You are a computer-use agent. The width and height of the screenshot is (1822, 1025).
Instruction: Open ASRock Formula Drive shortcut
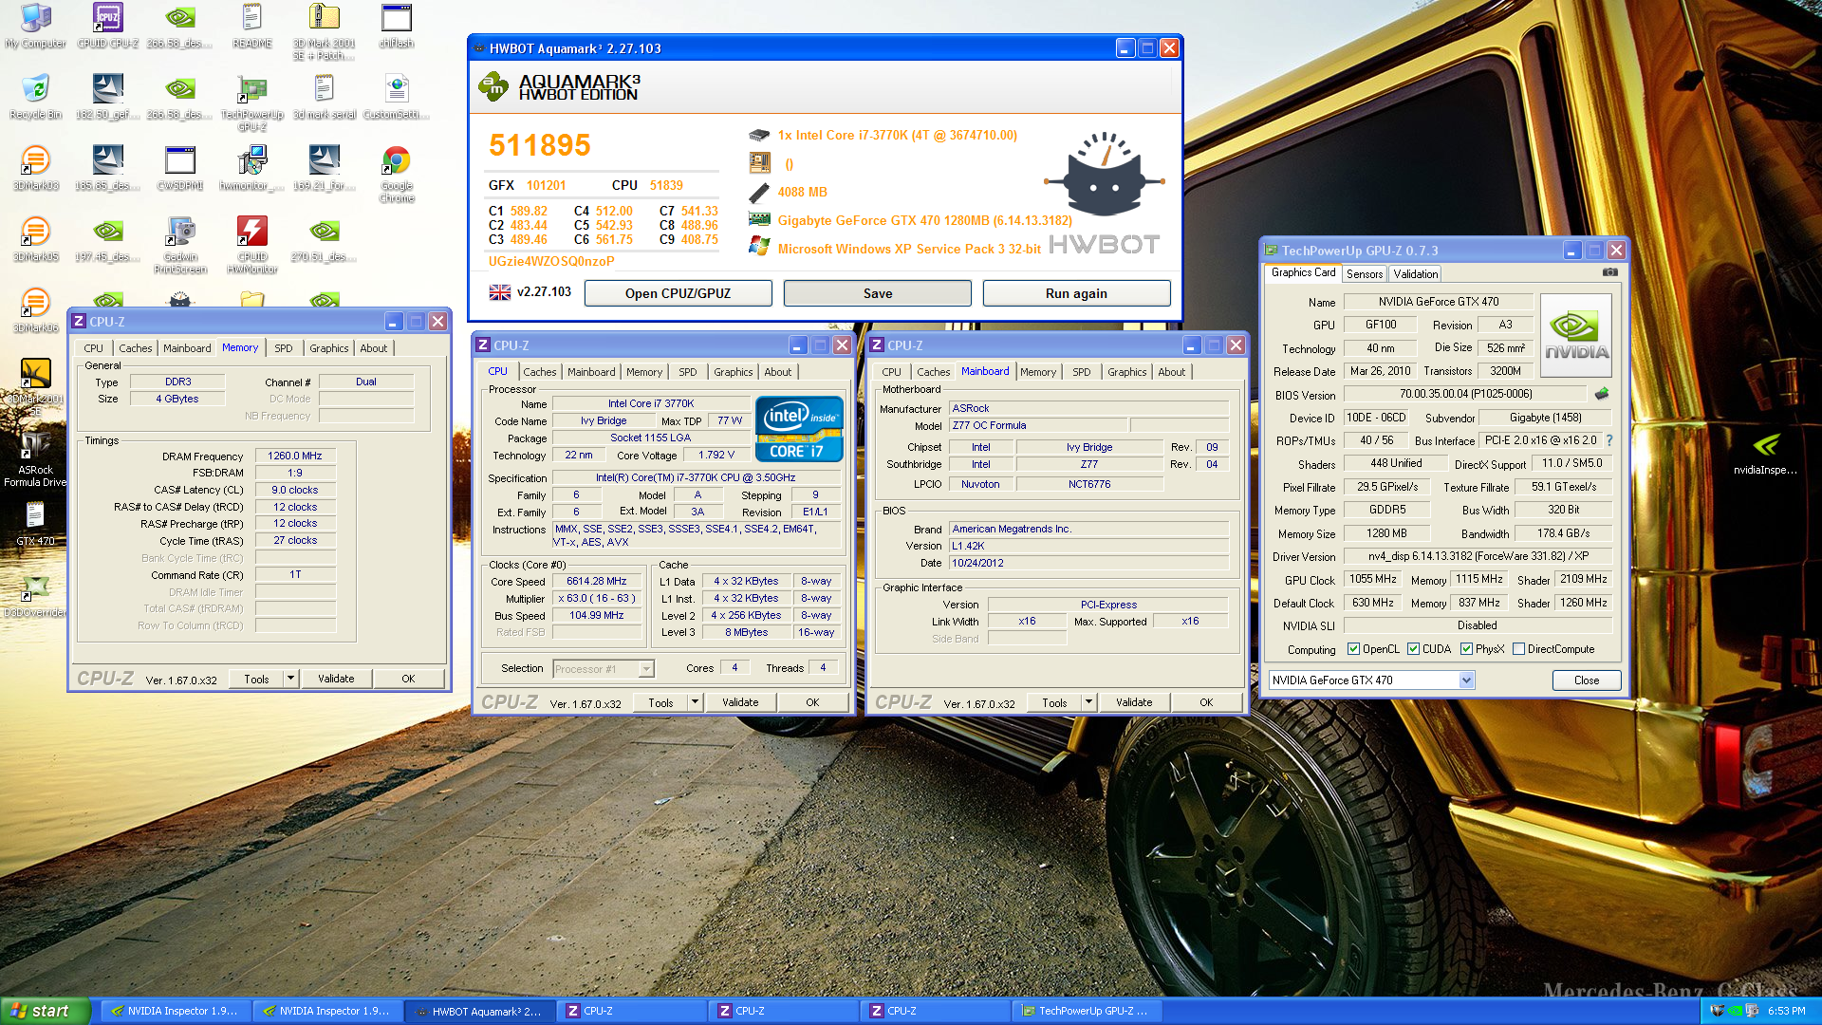35,458
